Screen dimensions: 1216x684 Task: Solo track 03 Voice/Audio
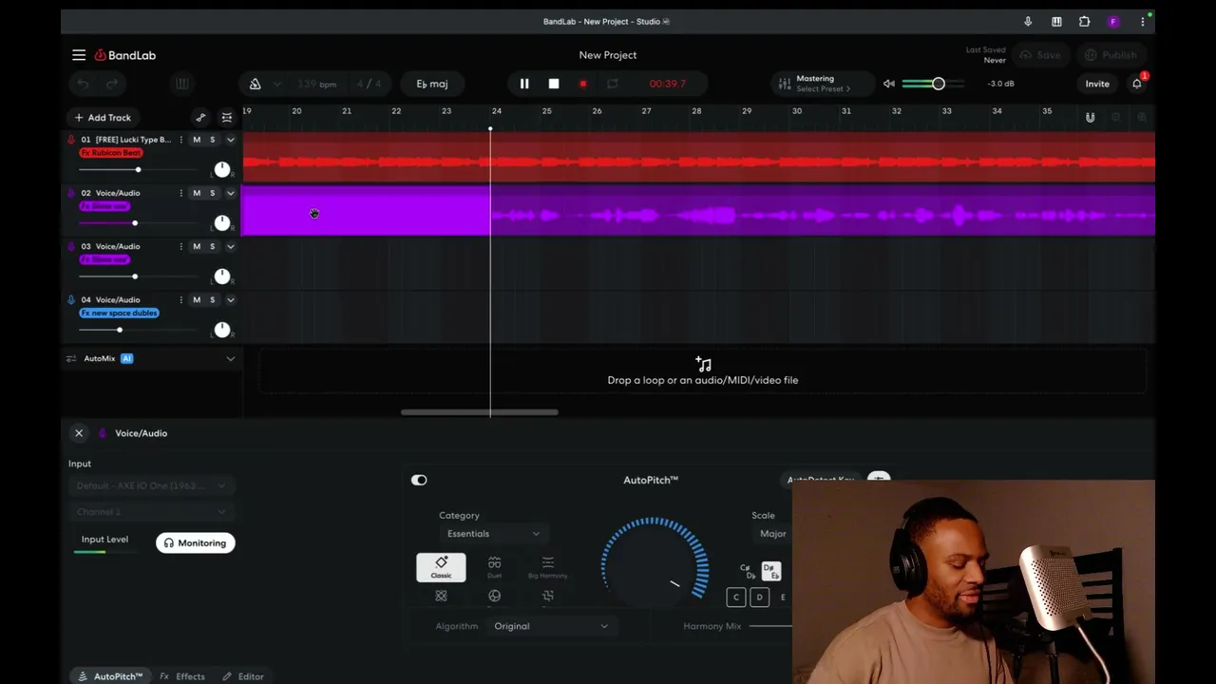(213, 246)
